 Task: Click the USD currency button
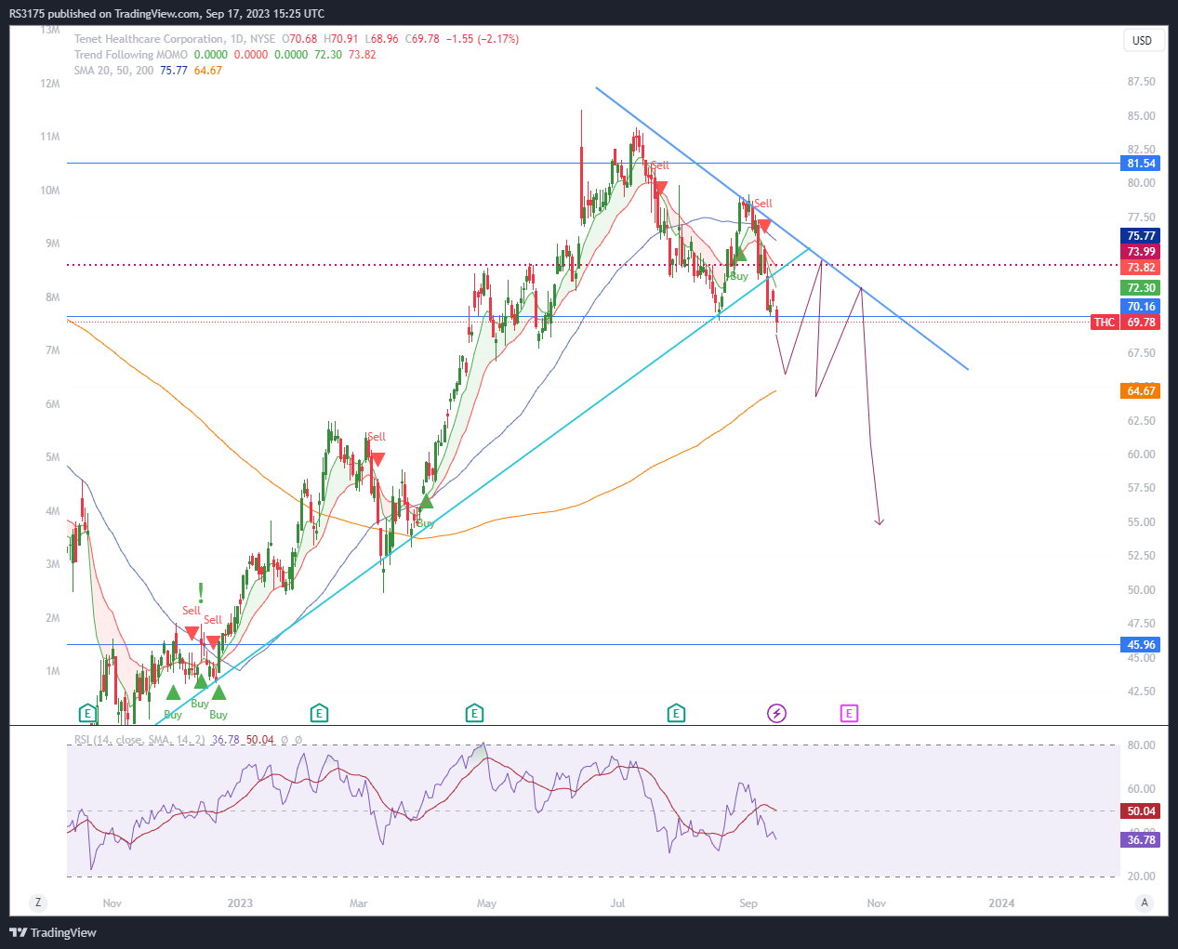1142,40
